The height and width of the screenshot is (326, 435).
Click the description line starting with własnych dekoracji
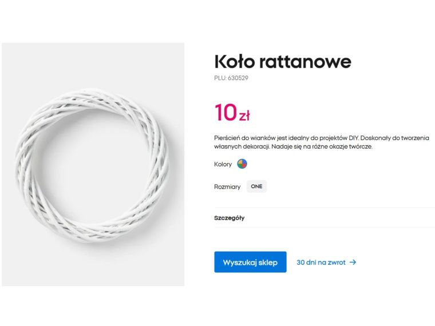[x=292, y=147]
